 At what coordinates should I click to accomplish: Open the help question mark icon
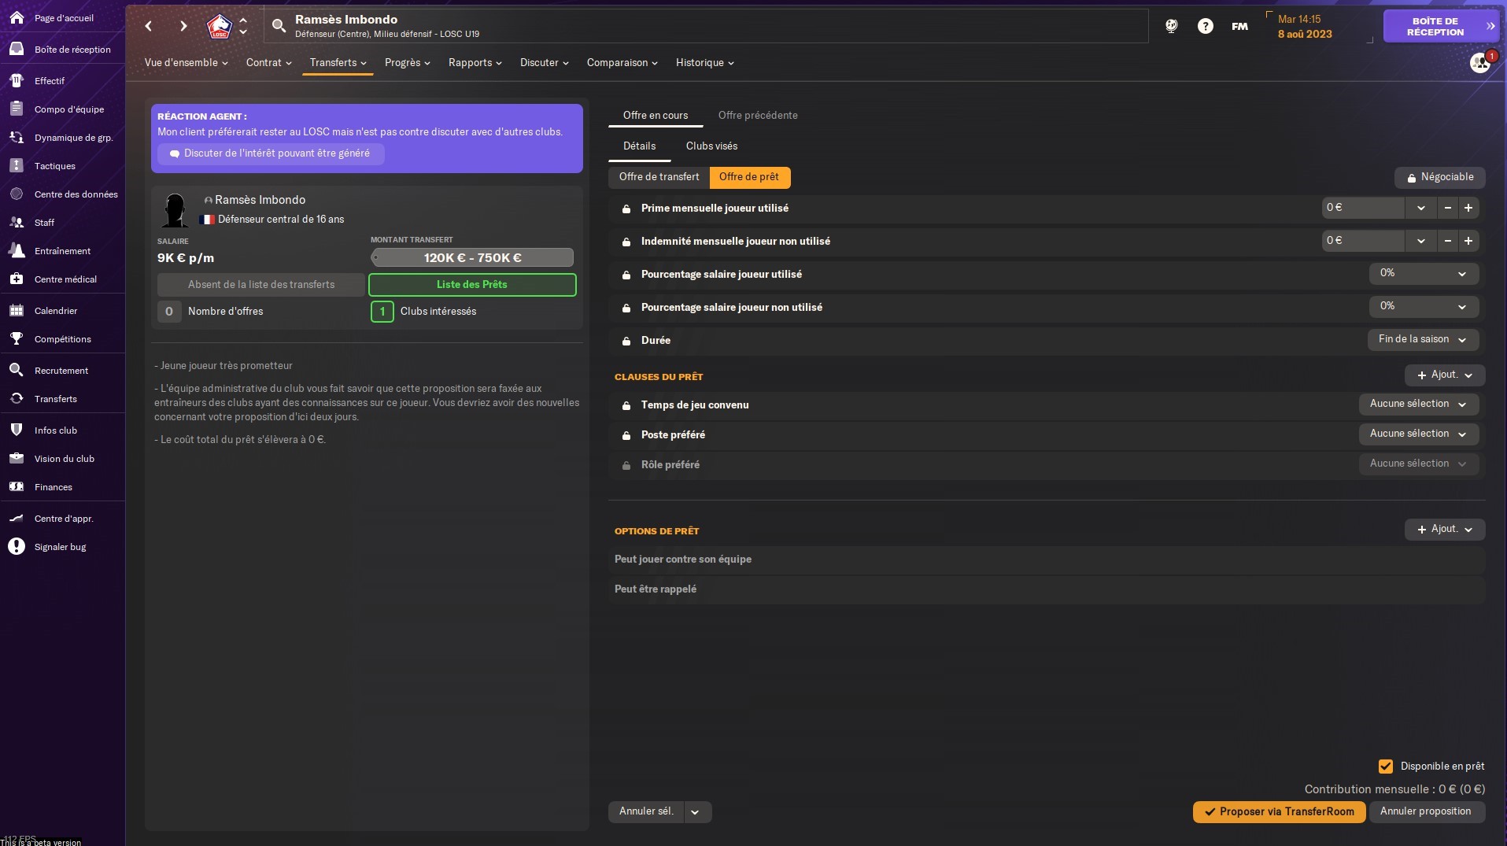(1205, 26)
